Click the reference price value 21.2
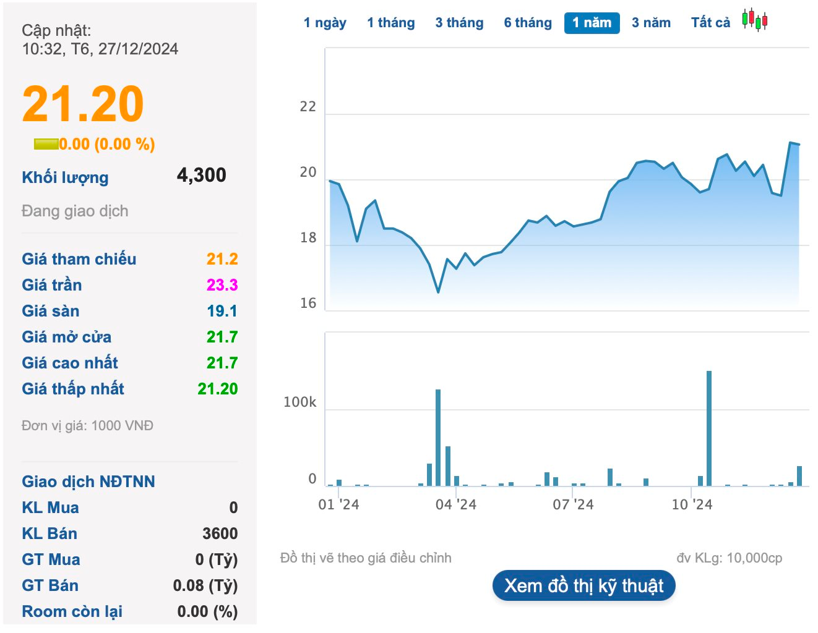 point(222,259)
